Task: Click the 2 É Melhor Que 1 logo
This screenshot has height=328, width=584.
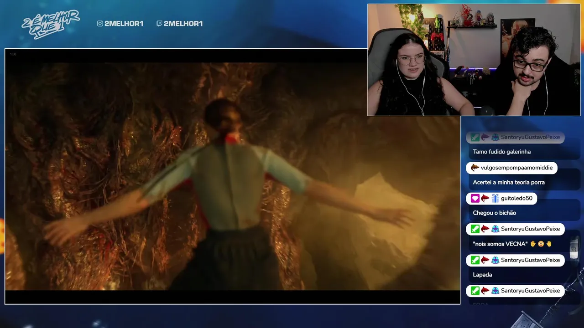Action: pyautogui.click(x=51, y=24)
